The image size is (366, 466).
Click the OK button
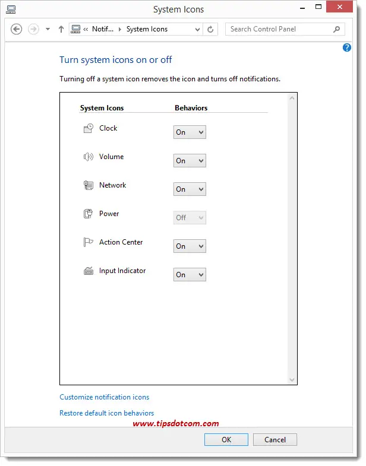[x=226, y=440]
